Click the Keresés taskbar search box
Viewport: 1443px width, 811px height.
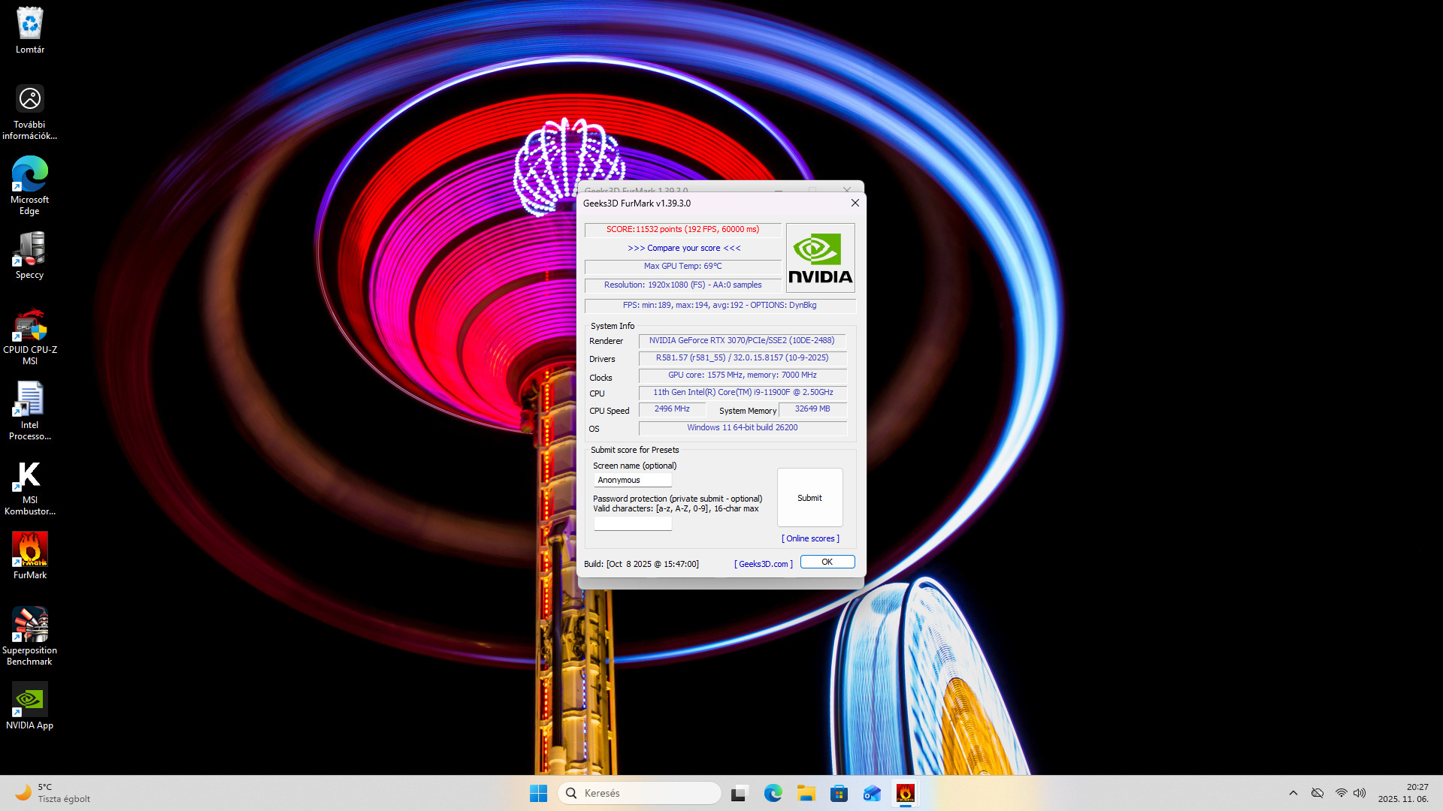tap(639, 793)
